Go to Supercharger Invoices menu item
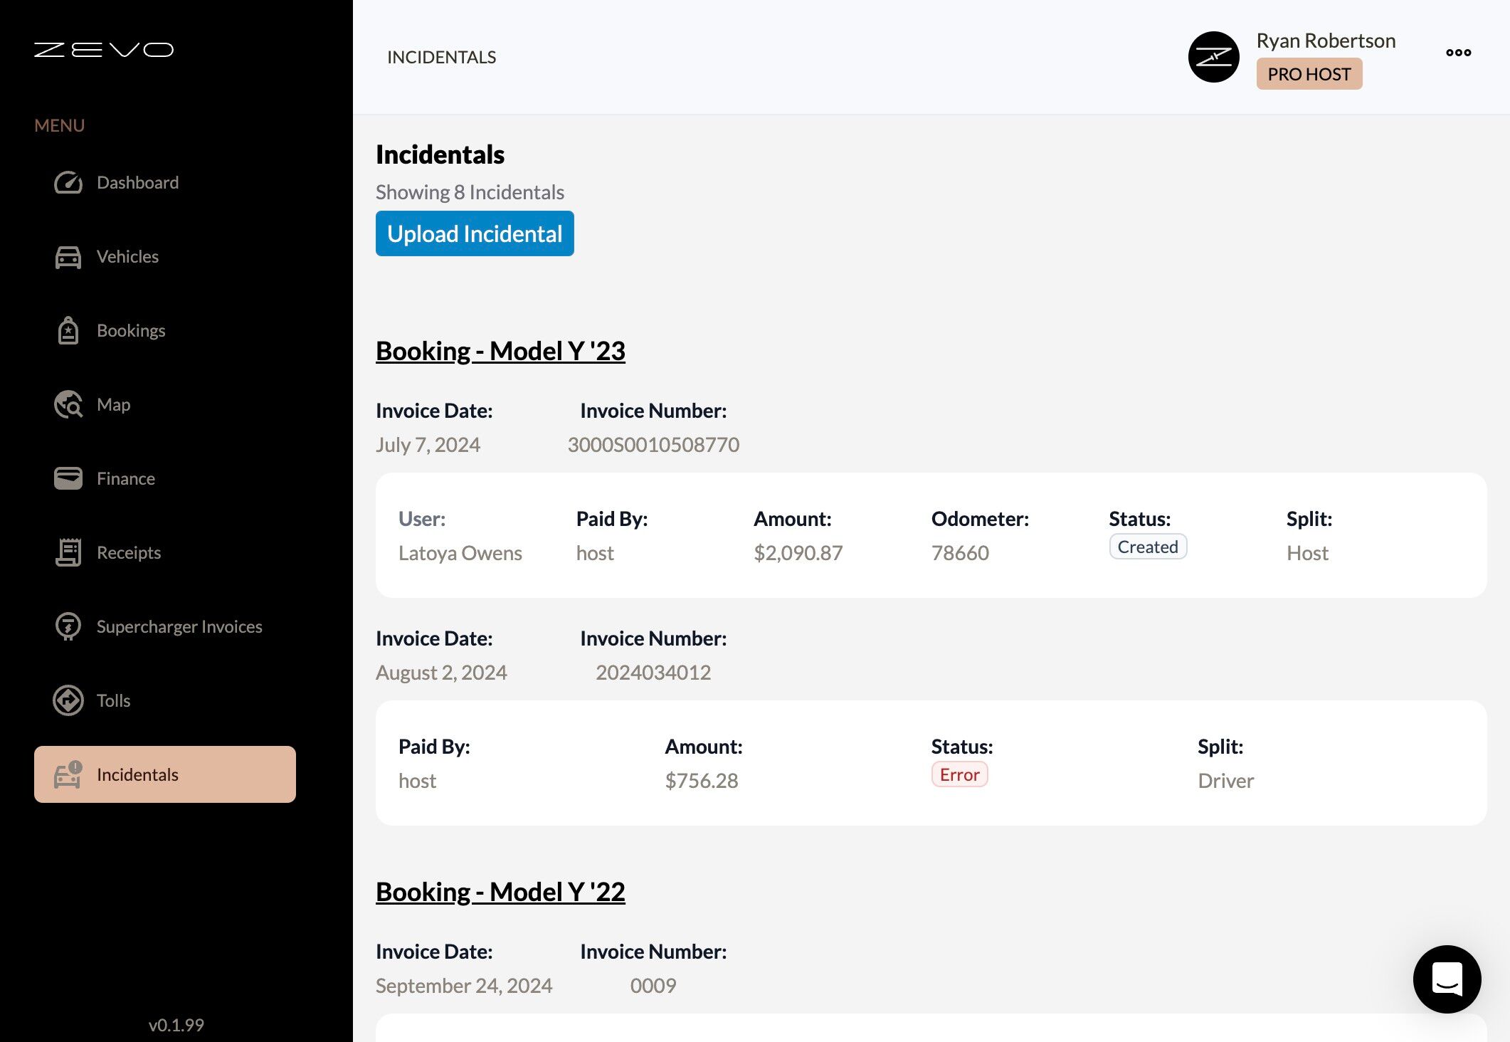The width and height of the screenshot is (1510, 1042). click(x=179, y=626)
